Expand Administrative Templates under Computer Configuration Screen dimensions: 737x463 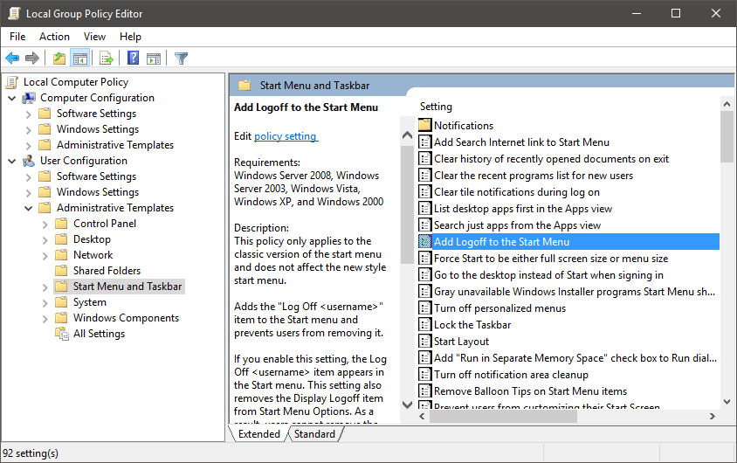(x=29, y=146)
